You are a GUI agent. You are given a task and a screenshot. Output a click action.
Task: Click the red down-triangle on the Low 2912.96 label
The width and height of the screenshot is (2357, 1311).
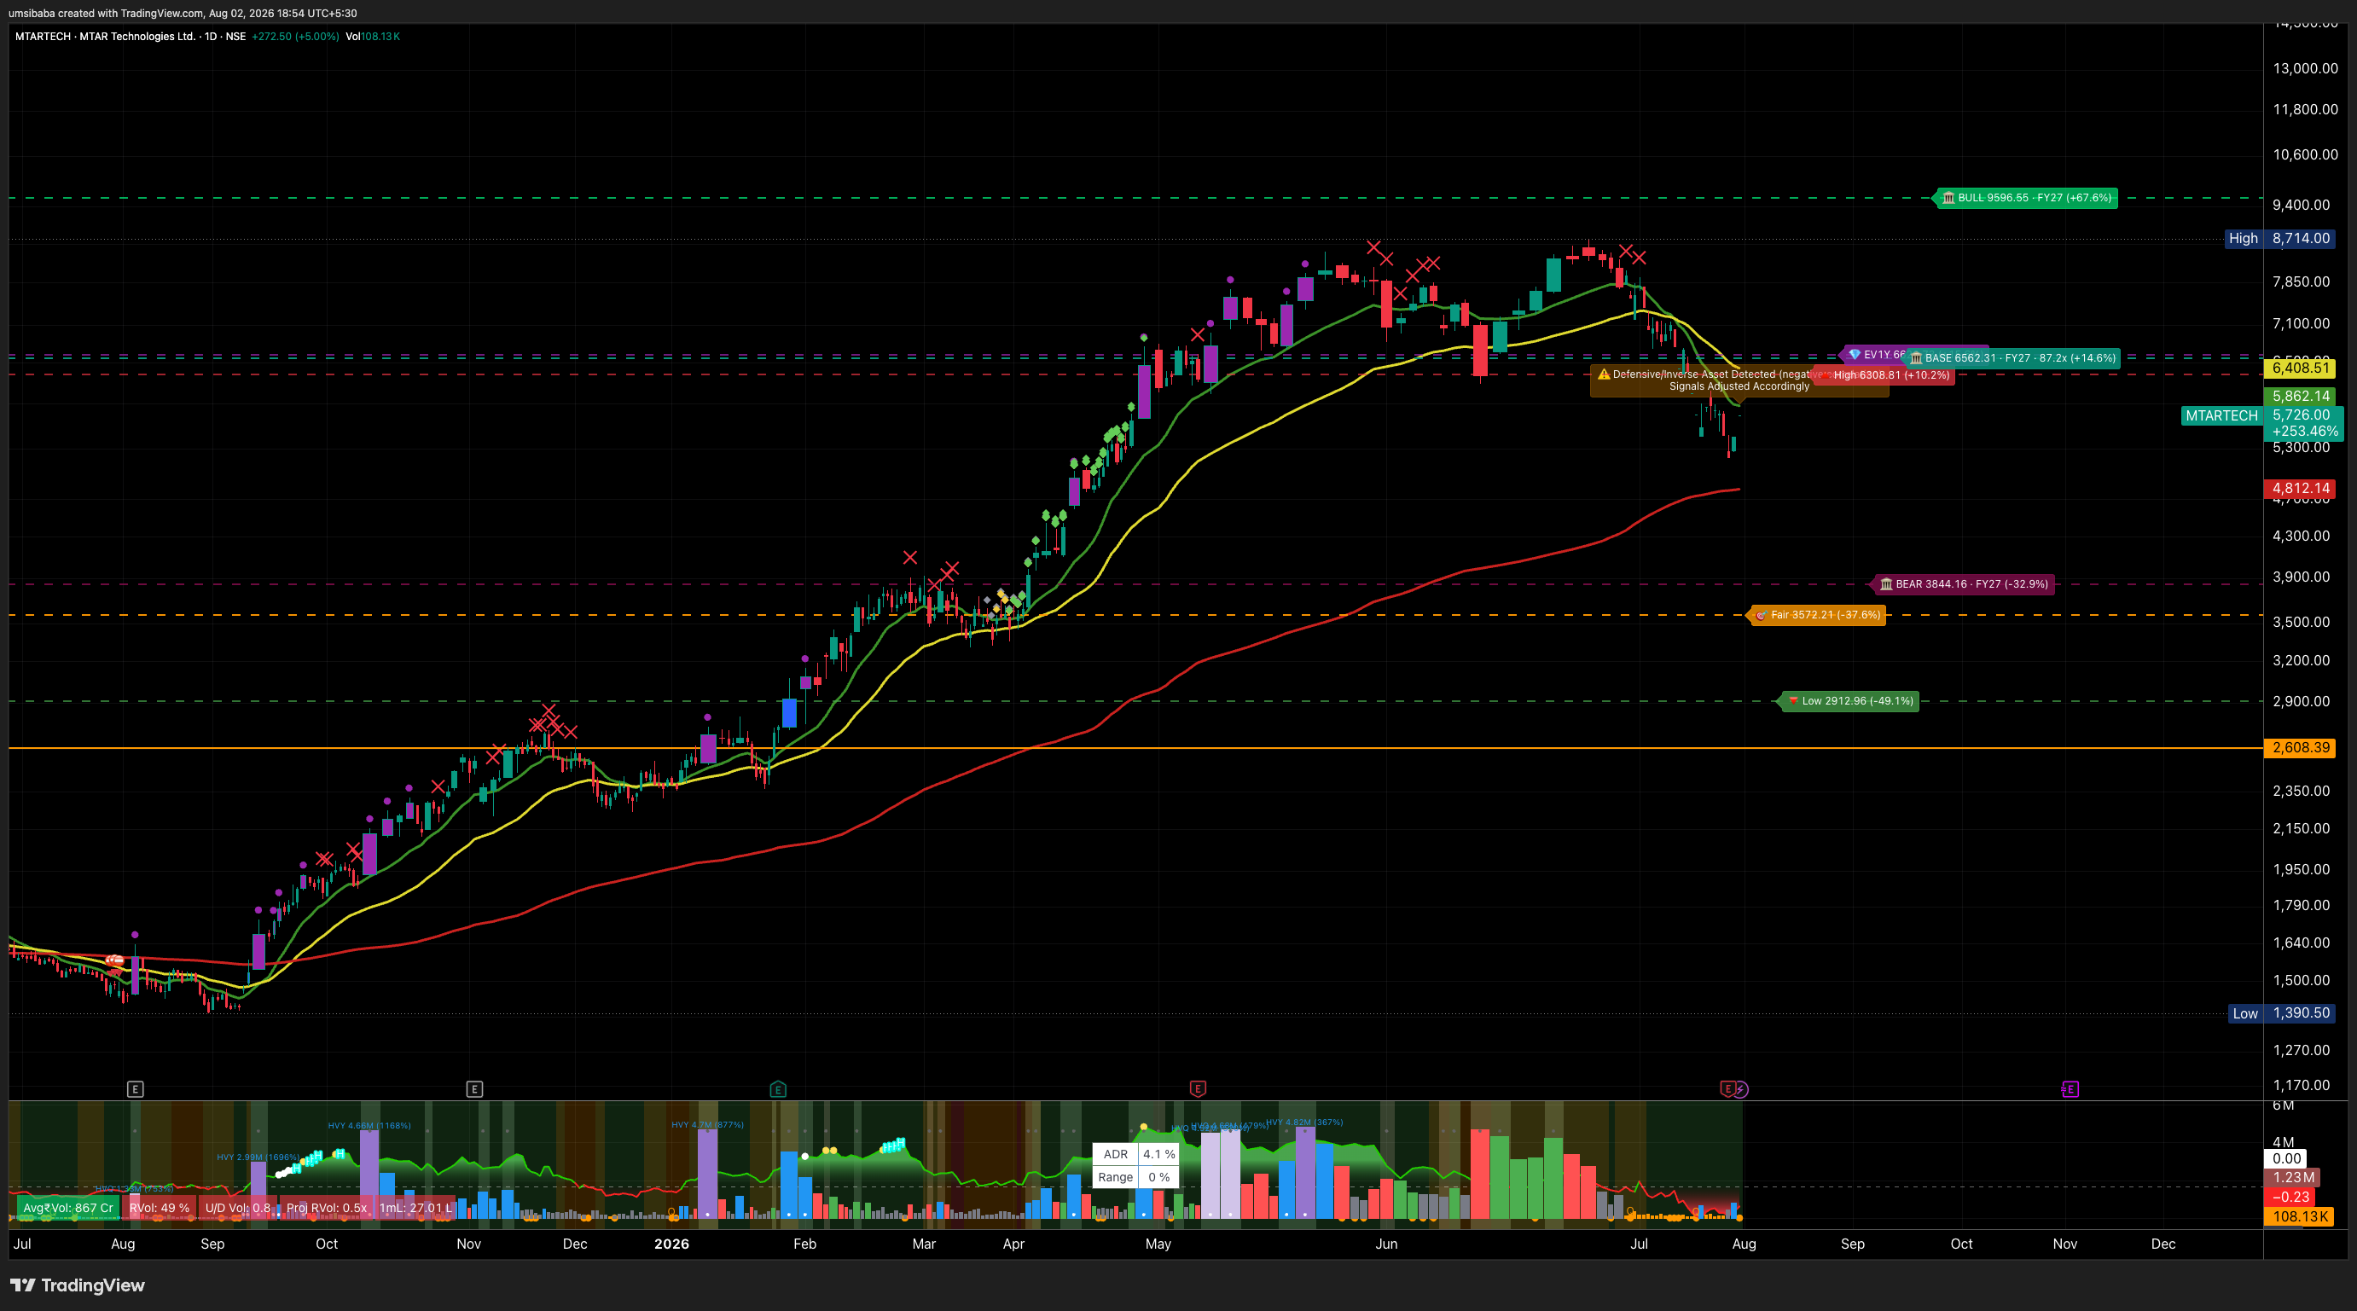[1793, 701]
